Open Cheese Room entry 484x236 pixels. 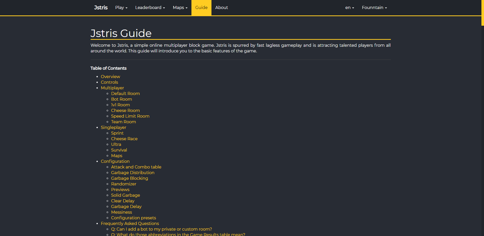click(x=125, y=110)
